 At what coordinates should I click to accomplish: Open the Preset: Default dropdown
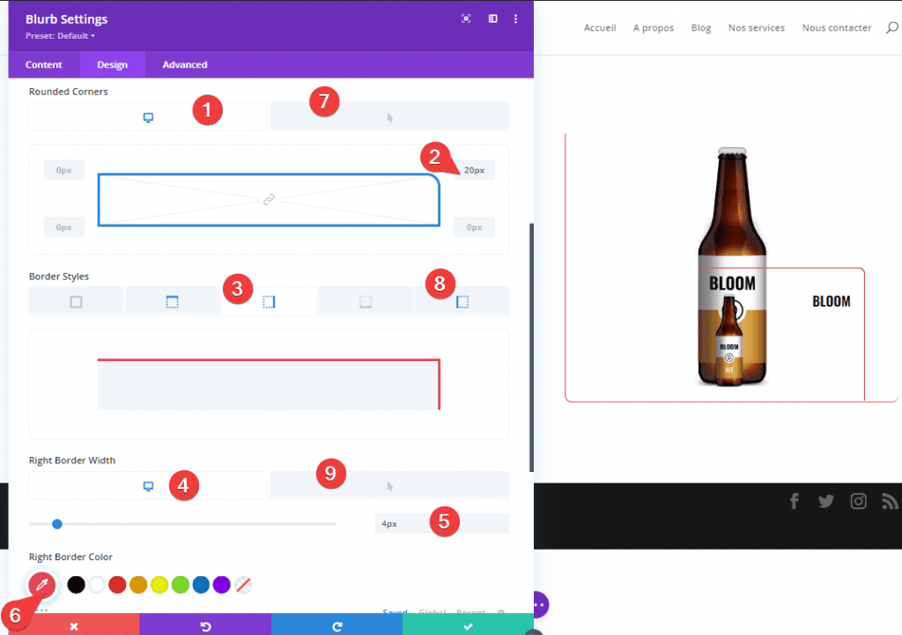(x=61, y=35)
